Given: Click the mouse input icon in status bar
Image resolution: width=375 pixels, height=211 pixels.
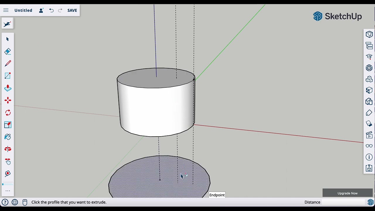Looking at the screenshot, I should pyautogui.click(x=25, y=202).
